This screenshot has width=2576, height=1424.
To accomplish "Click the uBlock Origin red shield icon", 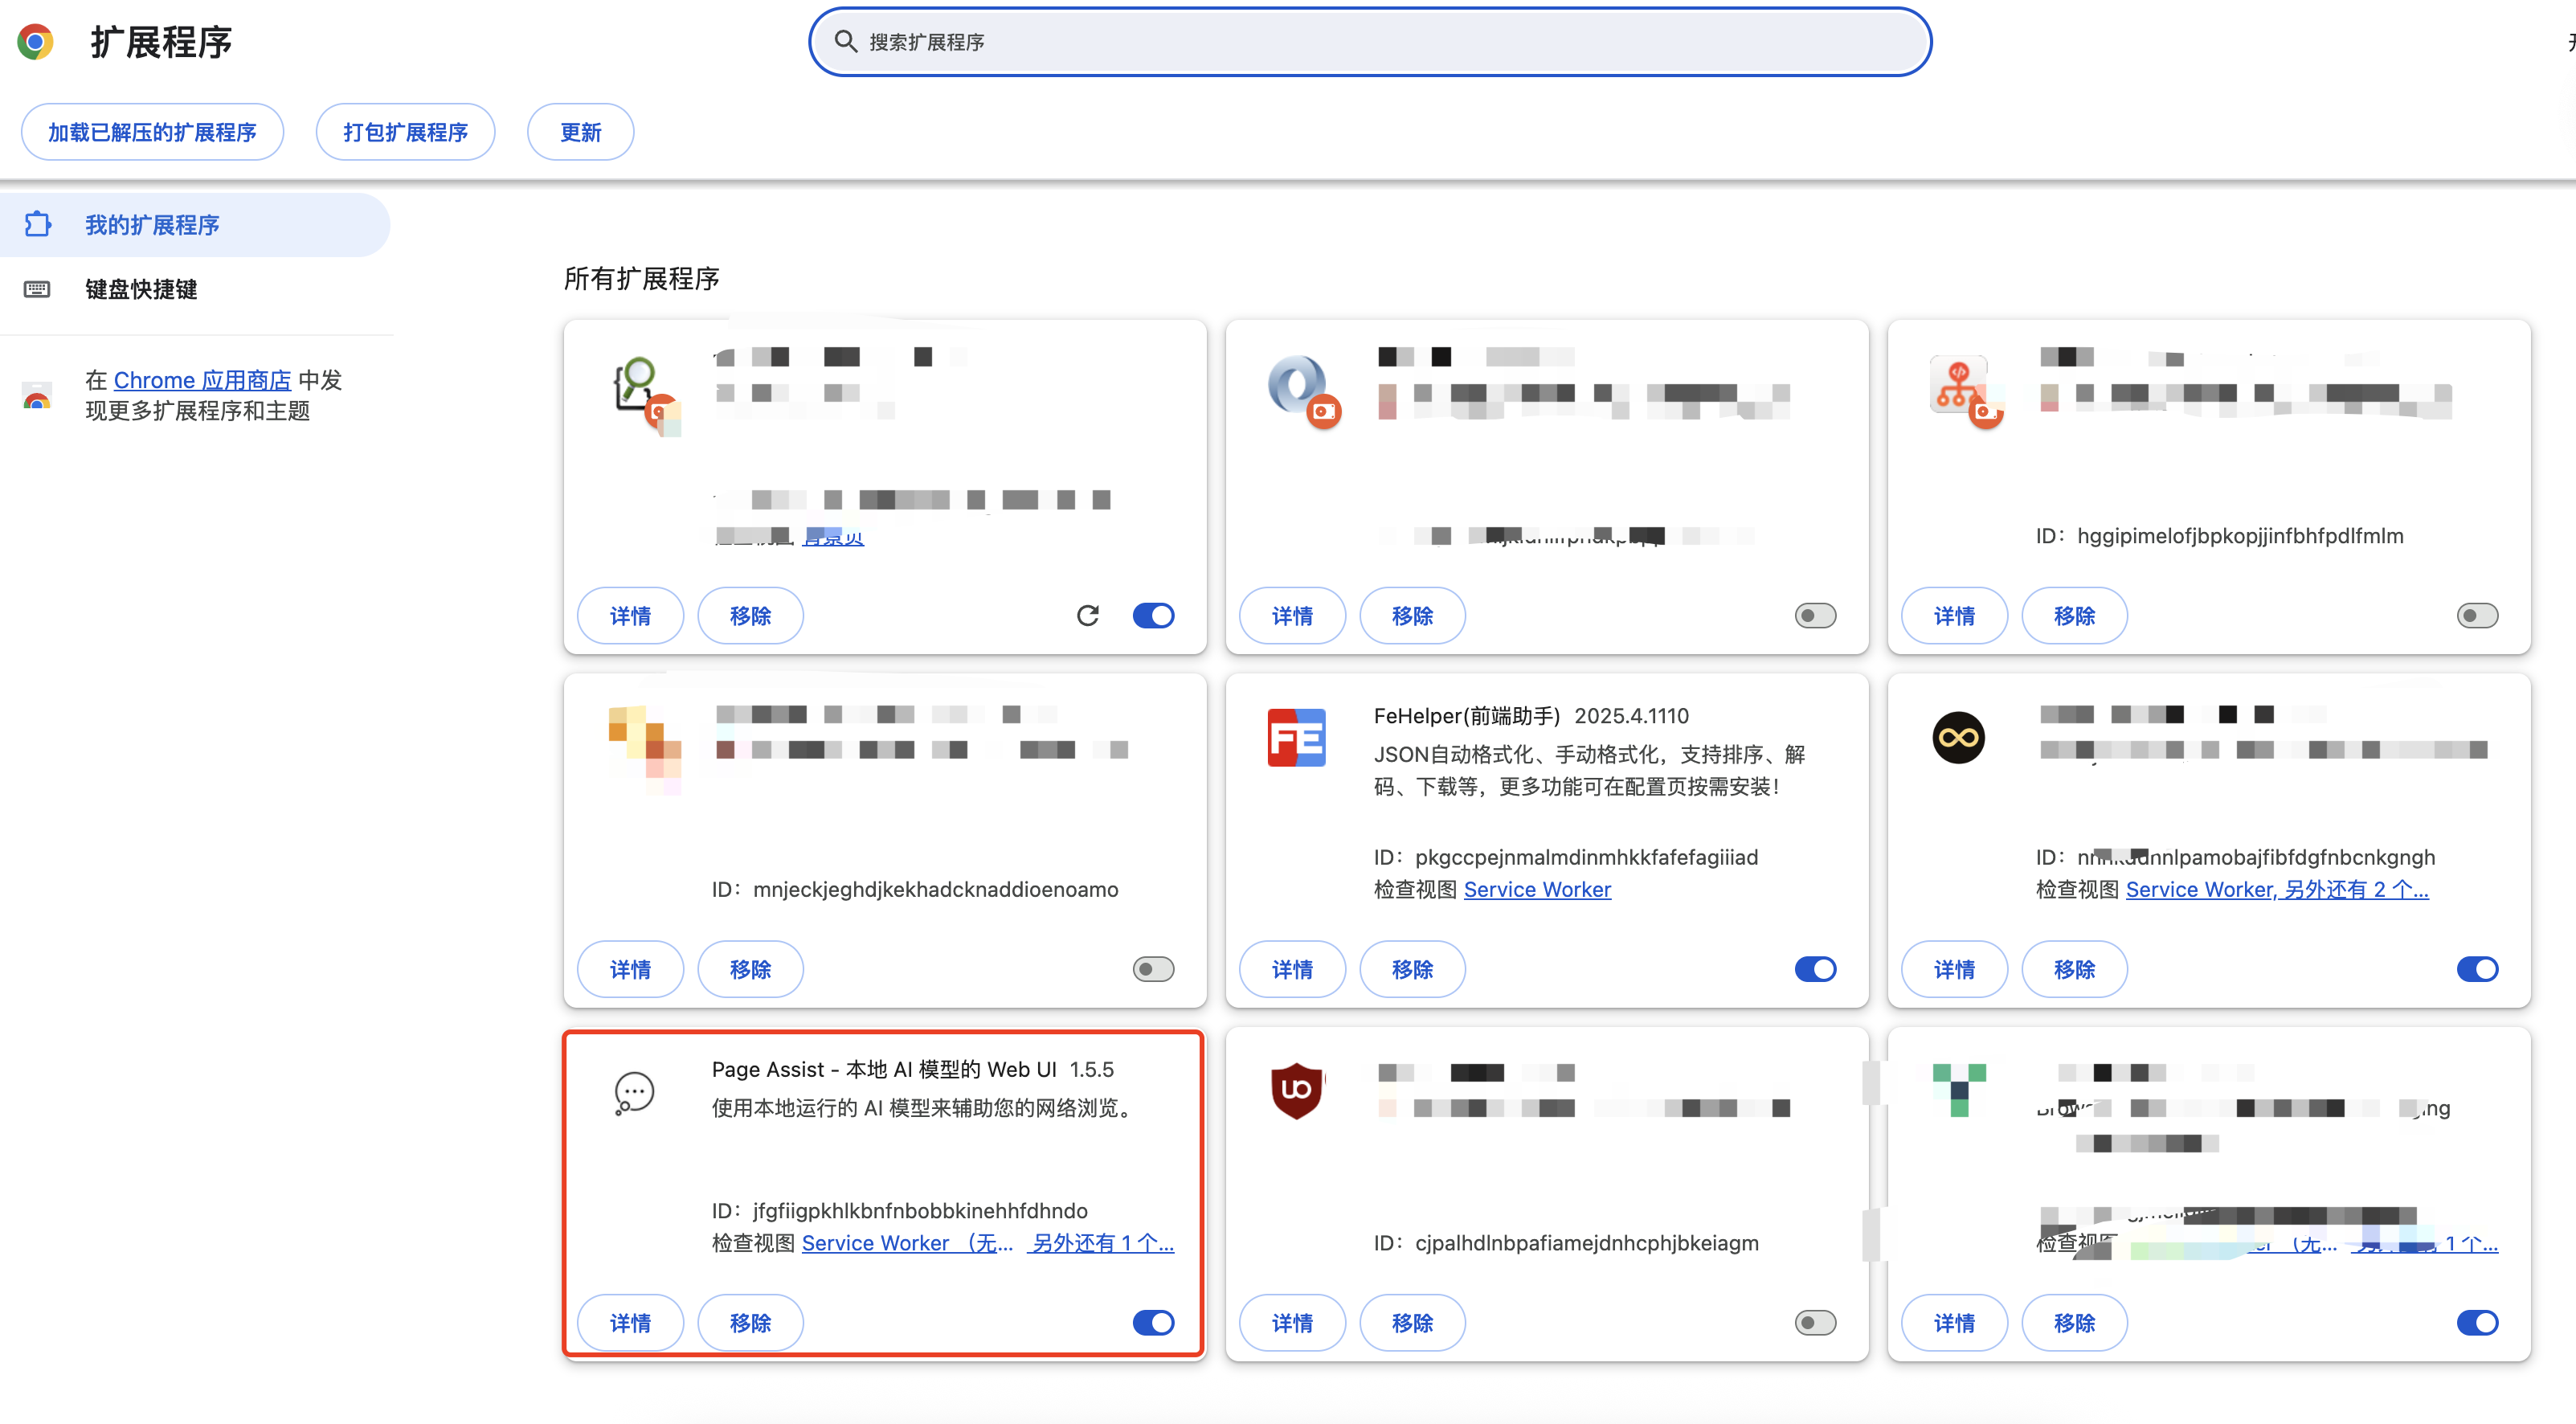I will coord(1296,1090).
